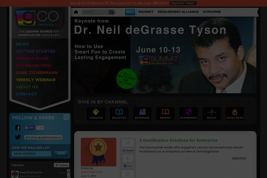
Task: Click the Follow button in Tweets widget
Action: (61, 165)
